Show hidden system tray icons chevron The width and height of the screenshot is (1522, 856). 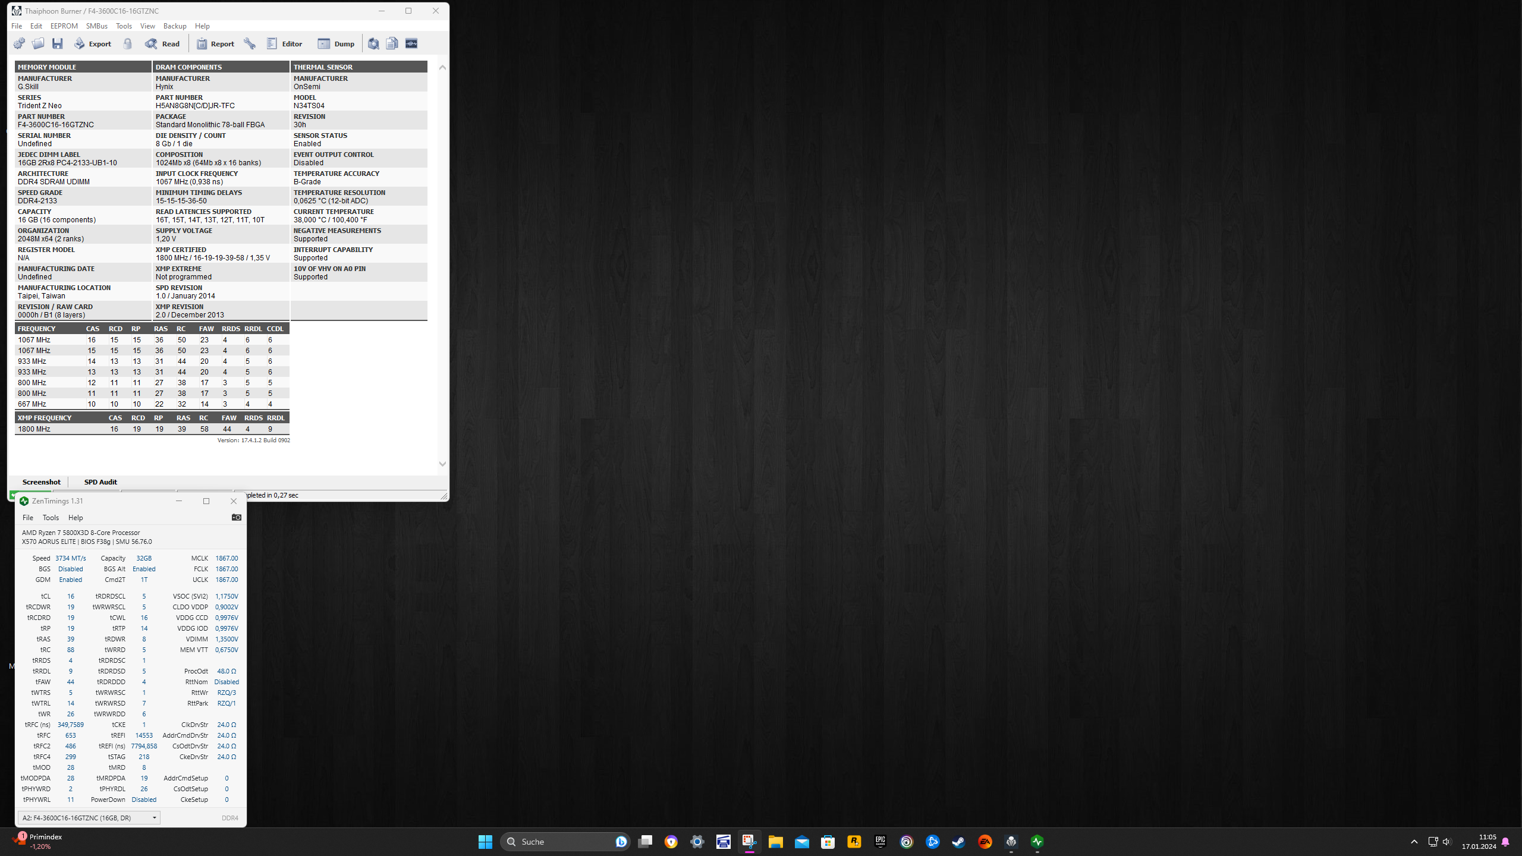click(1414, 842)
